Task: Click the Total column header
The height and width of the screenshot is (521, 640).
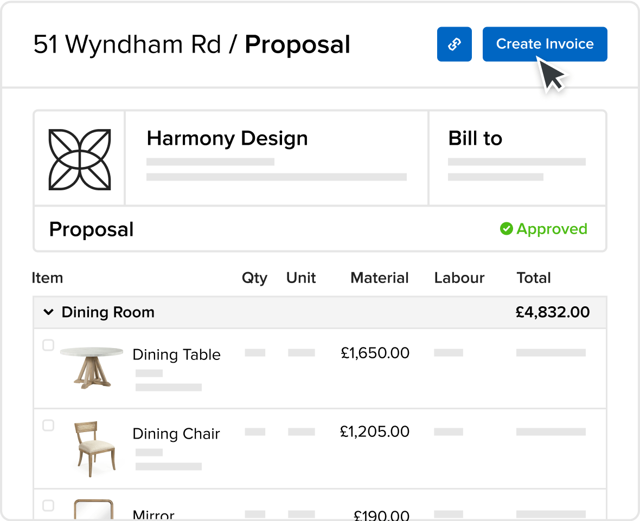Action: 533,278
